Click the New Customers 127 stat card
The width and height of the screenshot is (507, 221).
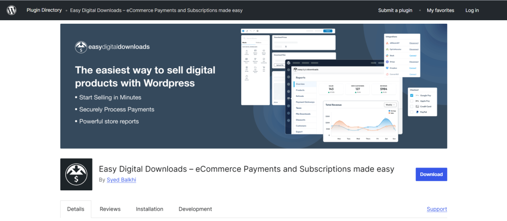click(x=357, y=89)
